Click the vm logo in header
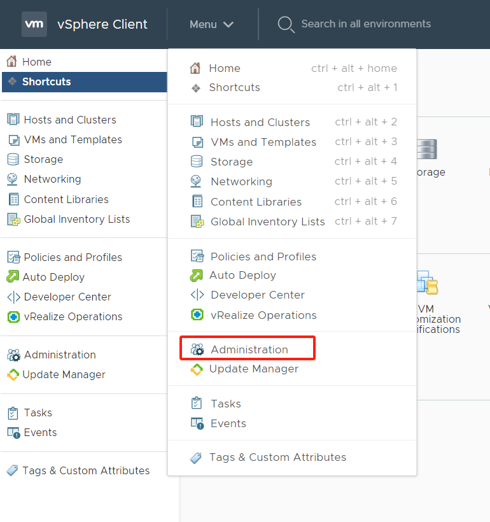 (34, 24)
